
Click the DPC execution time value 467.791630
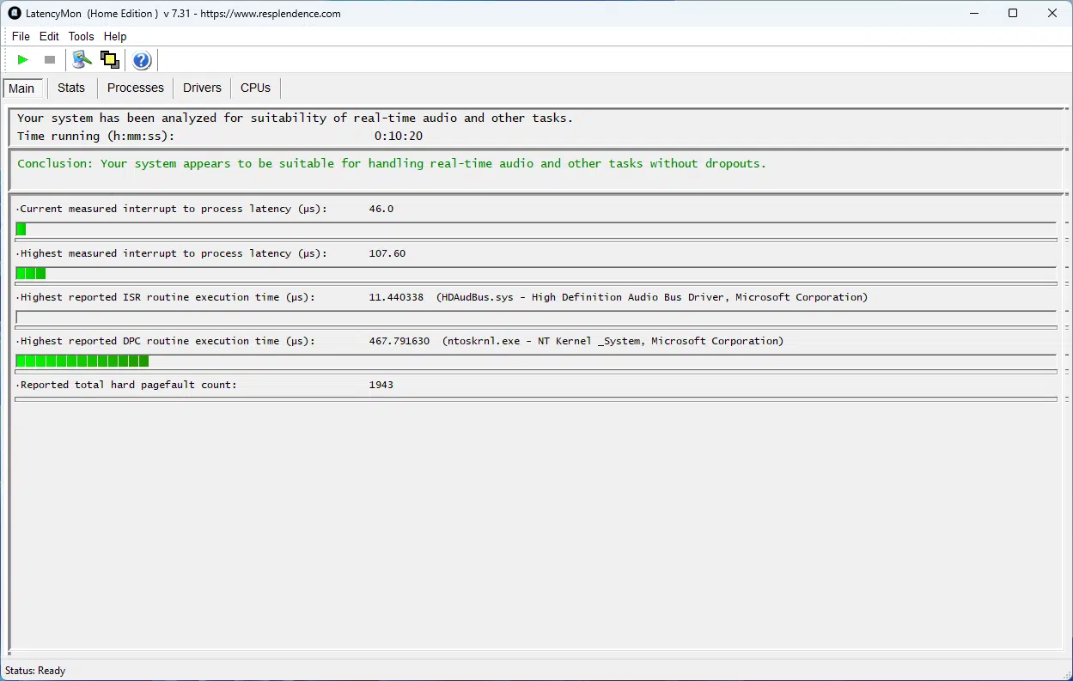[x=399, y=341]
